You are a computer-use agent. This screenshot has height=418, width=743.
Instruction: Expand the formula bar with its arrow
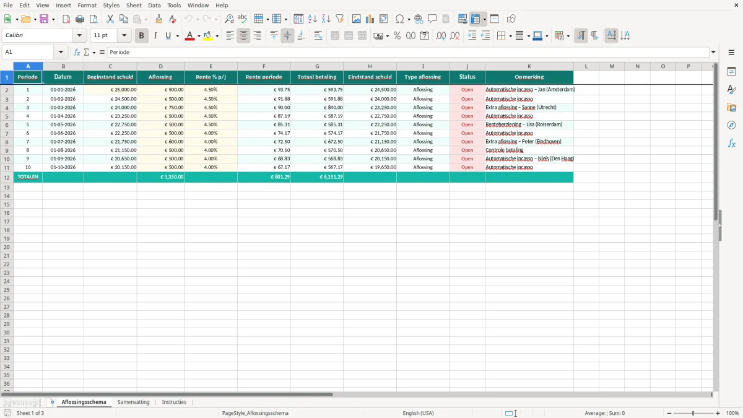click(x=713, y=52)
